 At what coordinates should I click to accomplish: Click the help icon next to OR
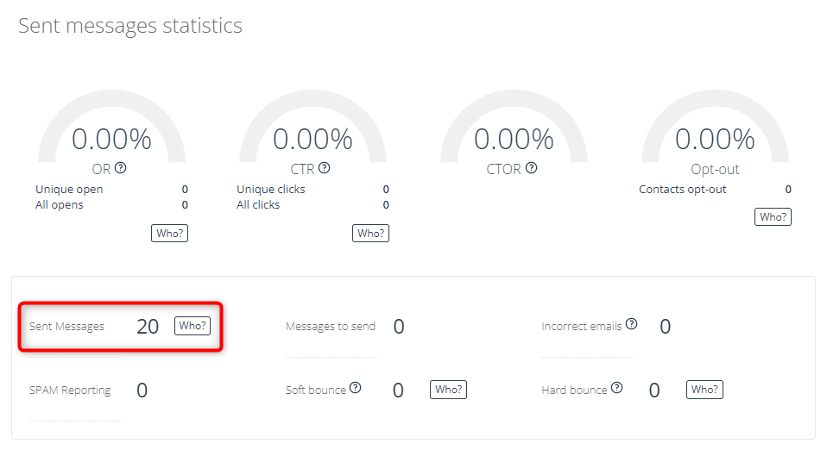click(121, 167)
